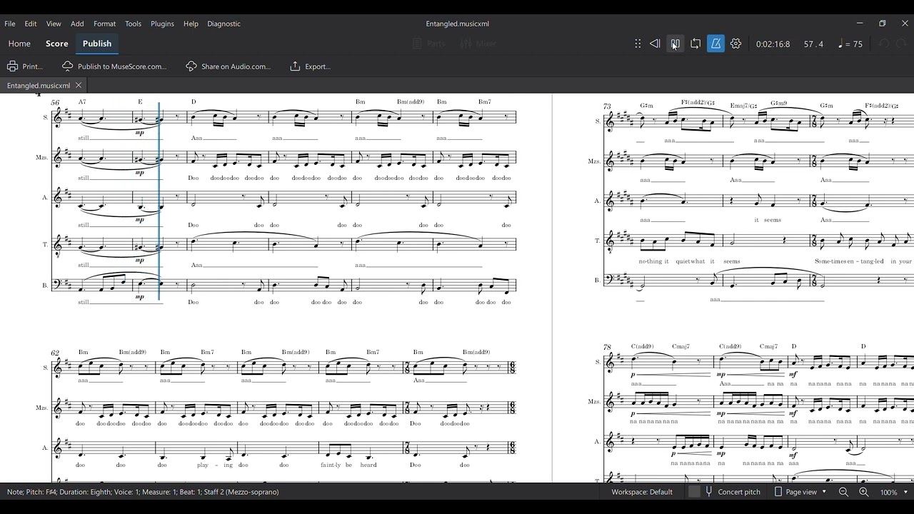
Task: Click the zoom in magnifier
Action: (863, 492)
